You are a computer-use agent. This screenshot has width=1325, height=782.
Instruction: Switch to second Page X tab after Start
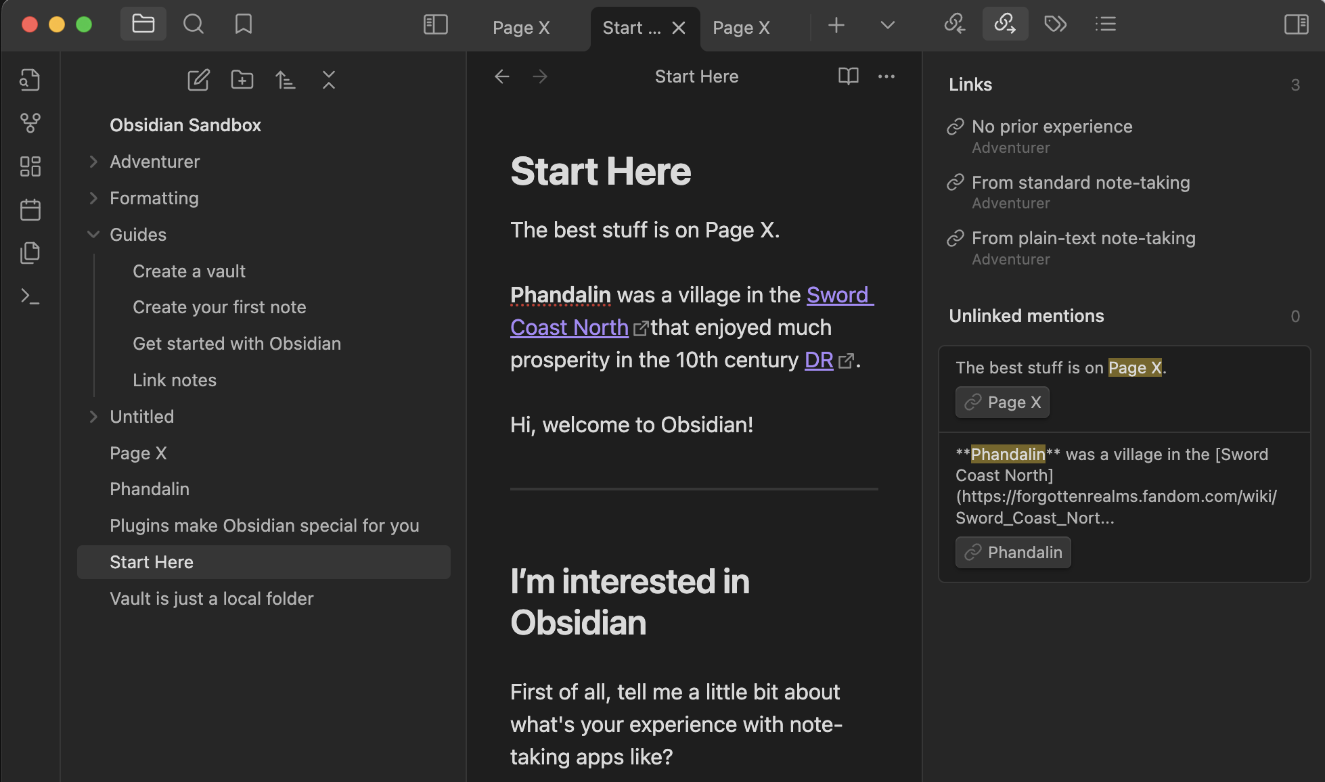(741, 28)
